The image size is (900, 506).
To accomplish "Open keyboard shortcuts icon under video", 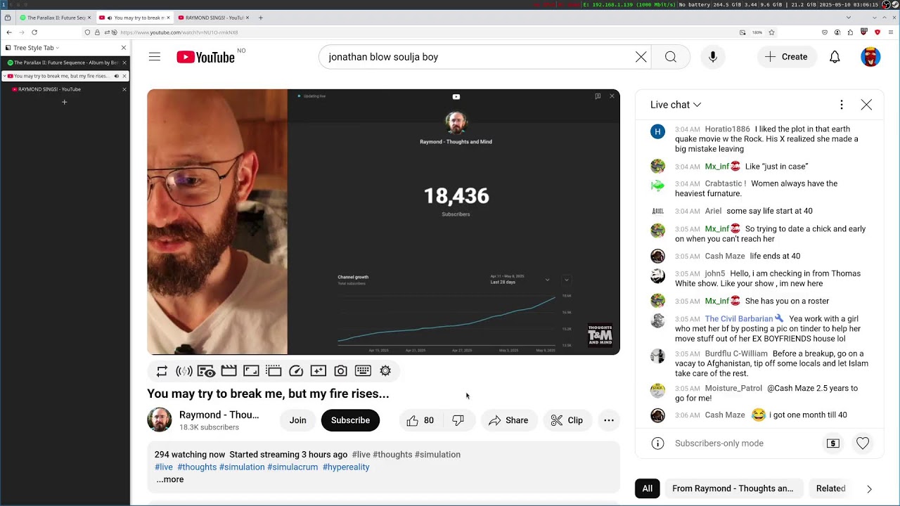I will click(363, 371).
